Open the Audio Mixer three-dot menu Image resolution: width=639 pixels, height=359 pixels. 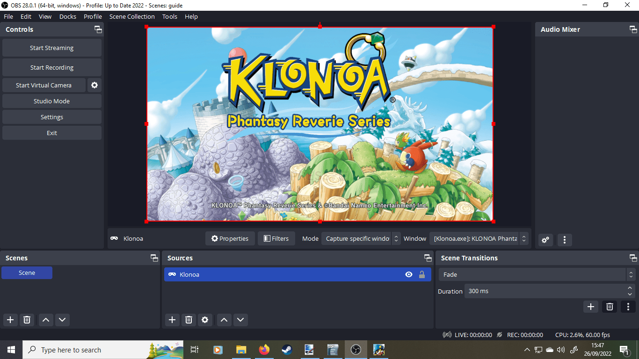click(565, 240)
